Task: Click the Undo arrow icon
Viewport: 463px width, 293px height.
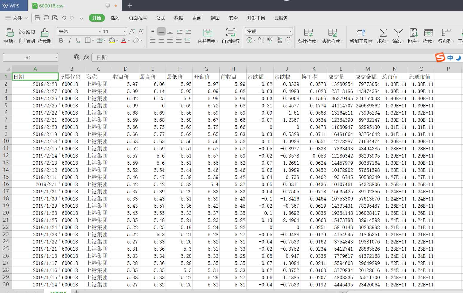Action: point(64,18)
